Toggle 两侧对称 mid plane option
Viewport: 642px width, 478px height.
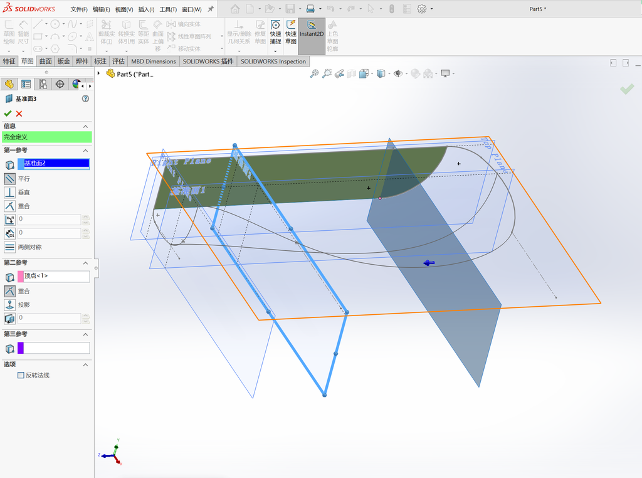pyautogui.click(x=10, y=247)
